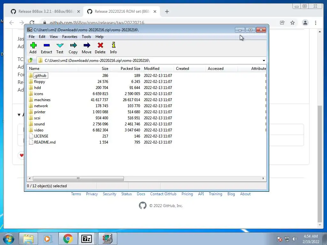Open the File menu in 7-Zip
The width and height of the screenshot is (327, 245).
point(32,37)
